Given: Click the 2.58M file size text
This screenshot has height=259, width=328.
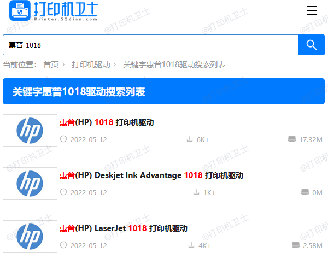Looking at the screenshot, I should [x=313, y=246].
